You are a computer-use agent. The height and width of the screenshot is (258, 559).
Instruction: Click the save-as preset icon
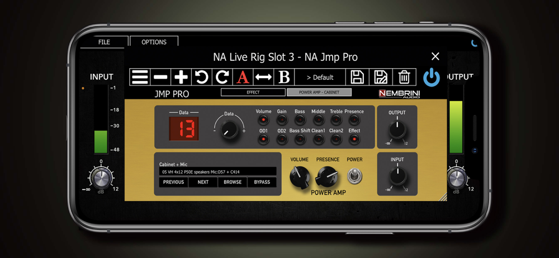[x=380, y=77]
